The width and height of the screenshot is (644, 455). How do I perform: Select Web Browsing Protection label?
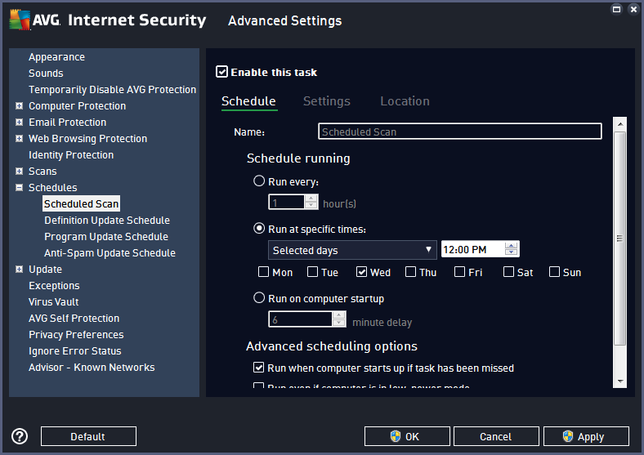pyautogui.click(x=88, y=138)
